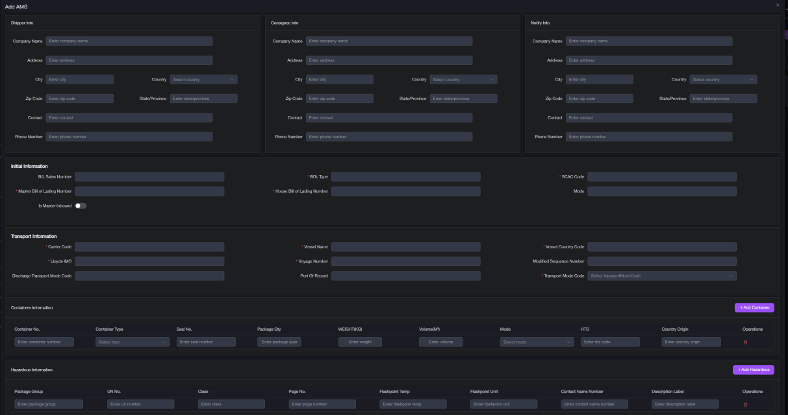Select the UN No. input field

[x=140, y=404]
